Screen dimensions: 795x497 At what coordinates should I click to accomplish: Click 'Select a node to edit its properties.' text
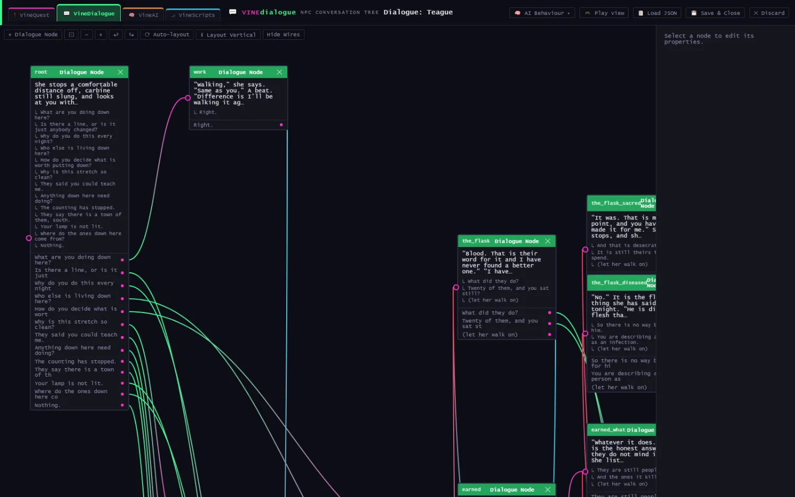coord(709,39)
